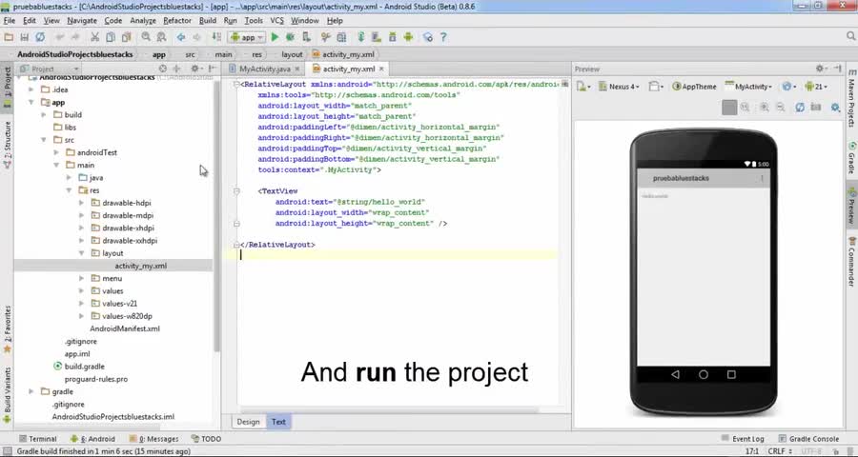This screenshot has width=858, height=457.
Task: Click the Save All toolbar icon
Action: pos(24,37)
